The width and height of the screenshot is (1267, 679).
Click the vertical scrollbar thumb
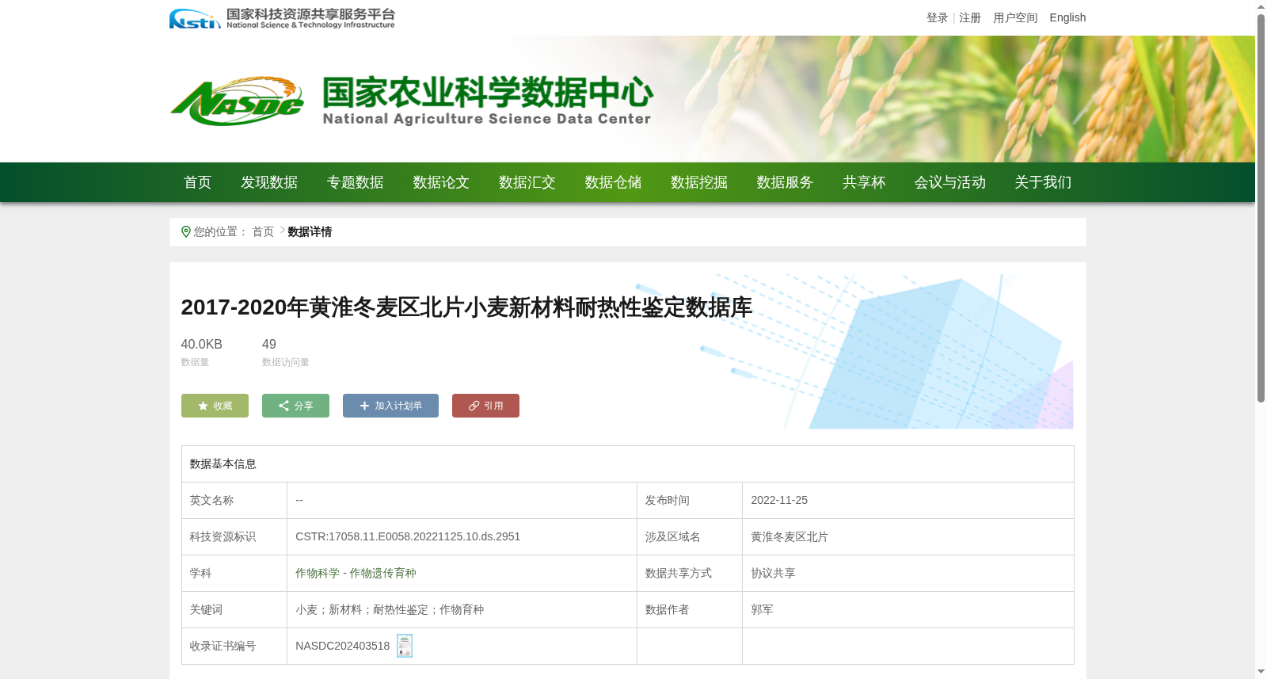[1261, 208]
